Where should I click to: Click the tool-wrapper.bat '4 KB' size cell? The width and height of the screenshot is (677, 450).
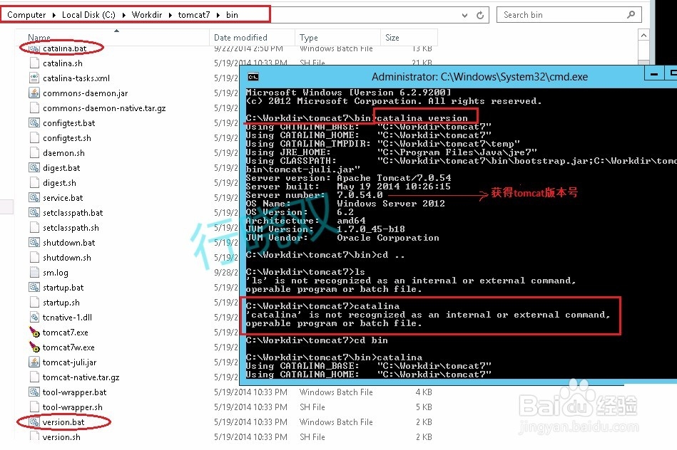pyautogui.click(x=424, y=392)
